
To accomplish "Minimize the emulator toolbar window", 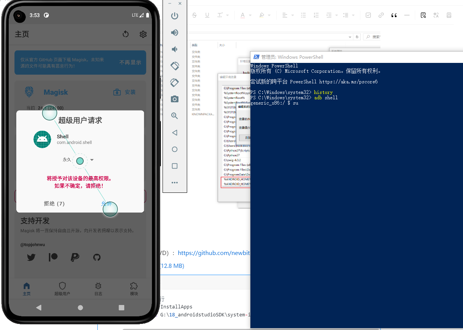I will pos(170,3).
